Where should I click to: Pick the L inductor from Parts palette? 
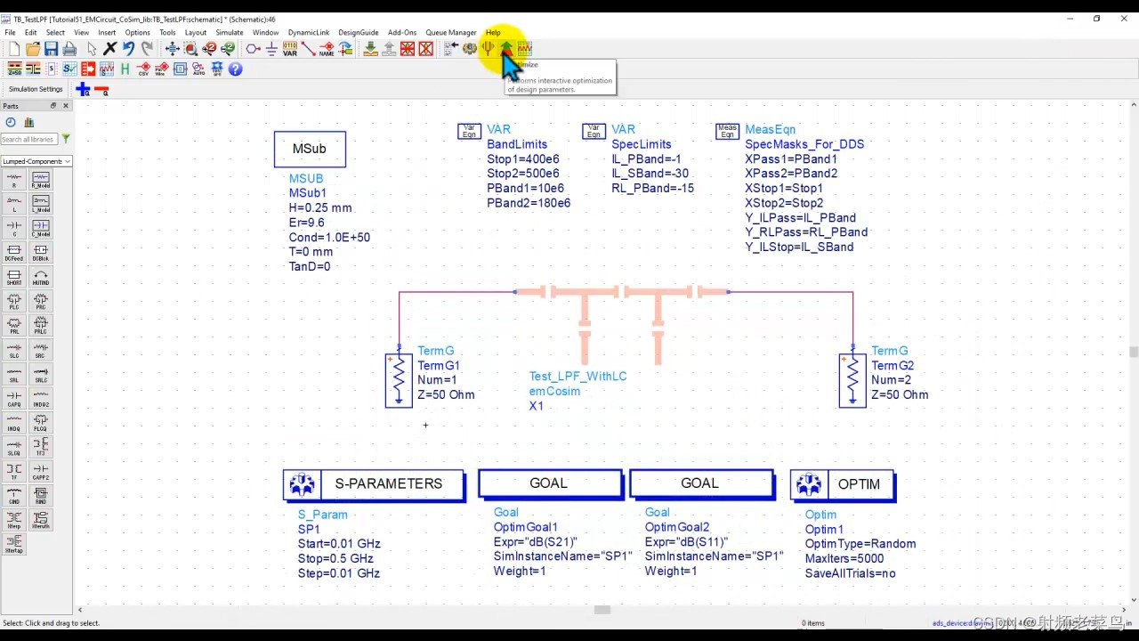click(15, 202)
